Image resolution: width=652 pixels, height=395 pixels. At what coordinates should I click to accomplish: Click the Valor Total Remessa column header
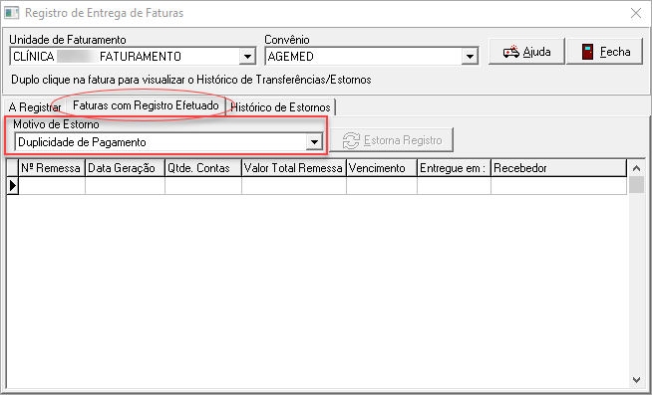point(293,168)
